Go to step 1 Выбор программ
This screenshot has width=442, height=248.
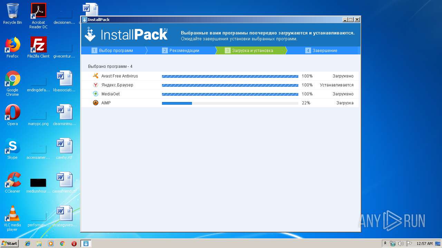pyautogui.click(x=113, y=51)
